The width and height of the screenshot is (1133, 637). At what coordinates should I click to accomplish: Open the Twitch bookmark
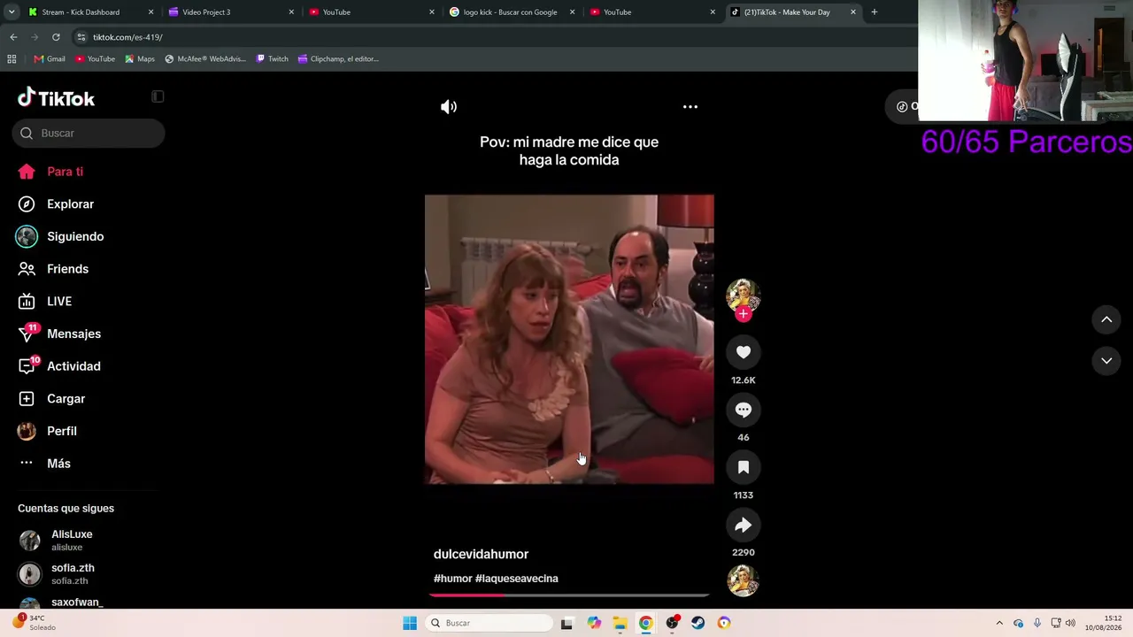pos(273,59)
